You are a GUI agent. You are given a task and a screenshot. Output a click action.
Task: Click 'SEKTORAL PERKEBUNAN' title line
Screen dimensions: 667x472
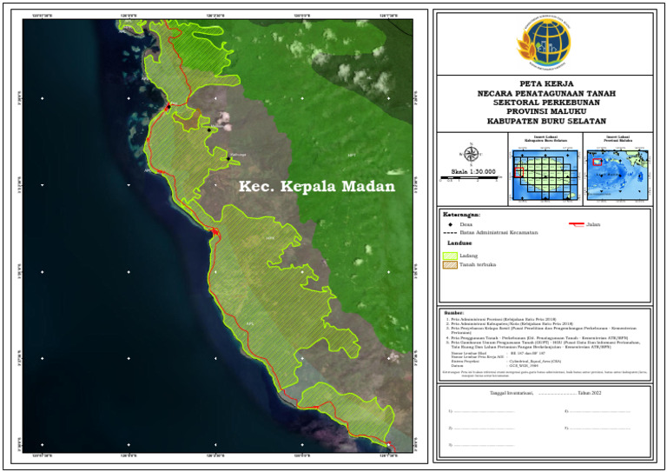tap(546, 103)
